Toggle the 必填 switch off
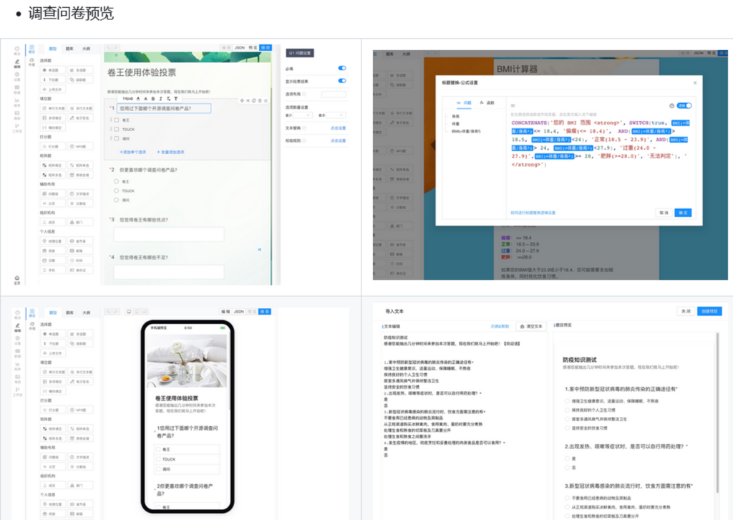Image resolution: width=733 pixels, height=520 pixels. [341, 69]
